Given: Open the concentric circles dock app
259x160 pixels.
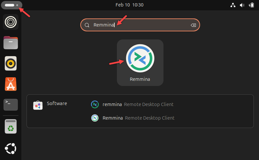Looking at the screenshot, I should click(11, 22).
